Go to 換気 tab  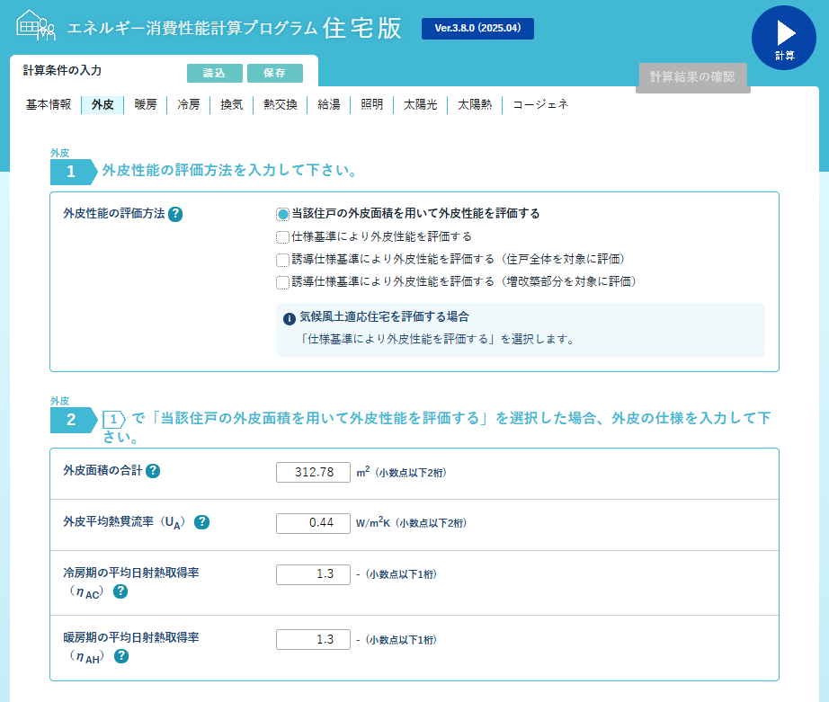tap(232, 104)
